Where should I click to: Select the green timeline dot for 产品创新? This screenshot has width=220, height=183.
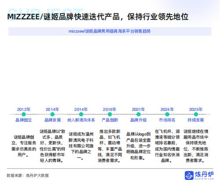pyautogui.click(x=110, y=114)
